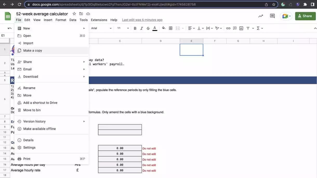317x178 pixels.
Task: Click the move-to-folder icon beside the title
Action: tap(81, 14)
